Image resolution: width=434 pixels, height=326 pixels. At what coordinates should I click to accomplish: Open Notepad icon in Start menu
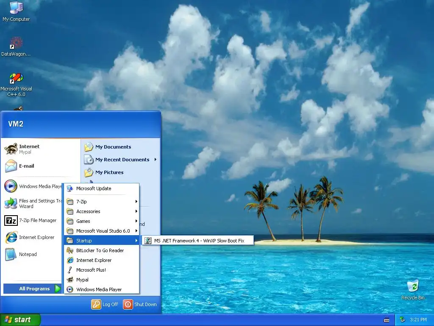(x=11, y=254)
